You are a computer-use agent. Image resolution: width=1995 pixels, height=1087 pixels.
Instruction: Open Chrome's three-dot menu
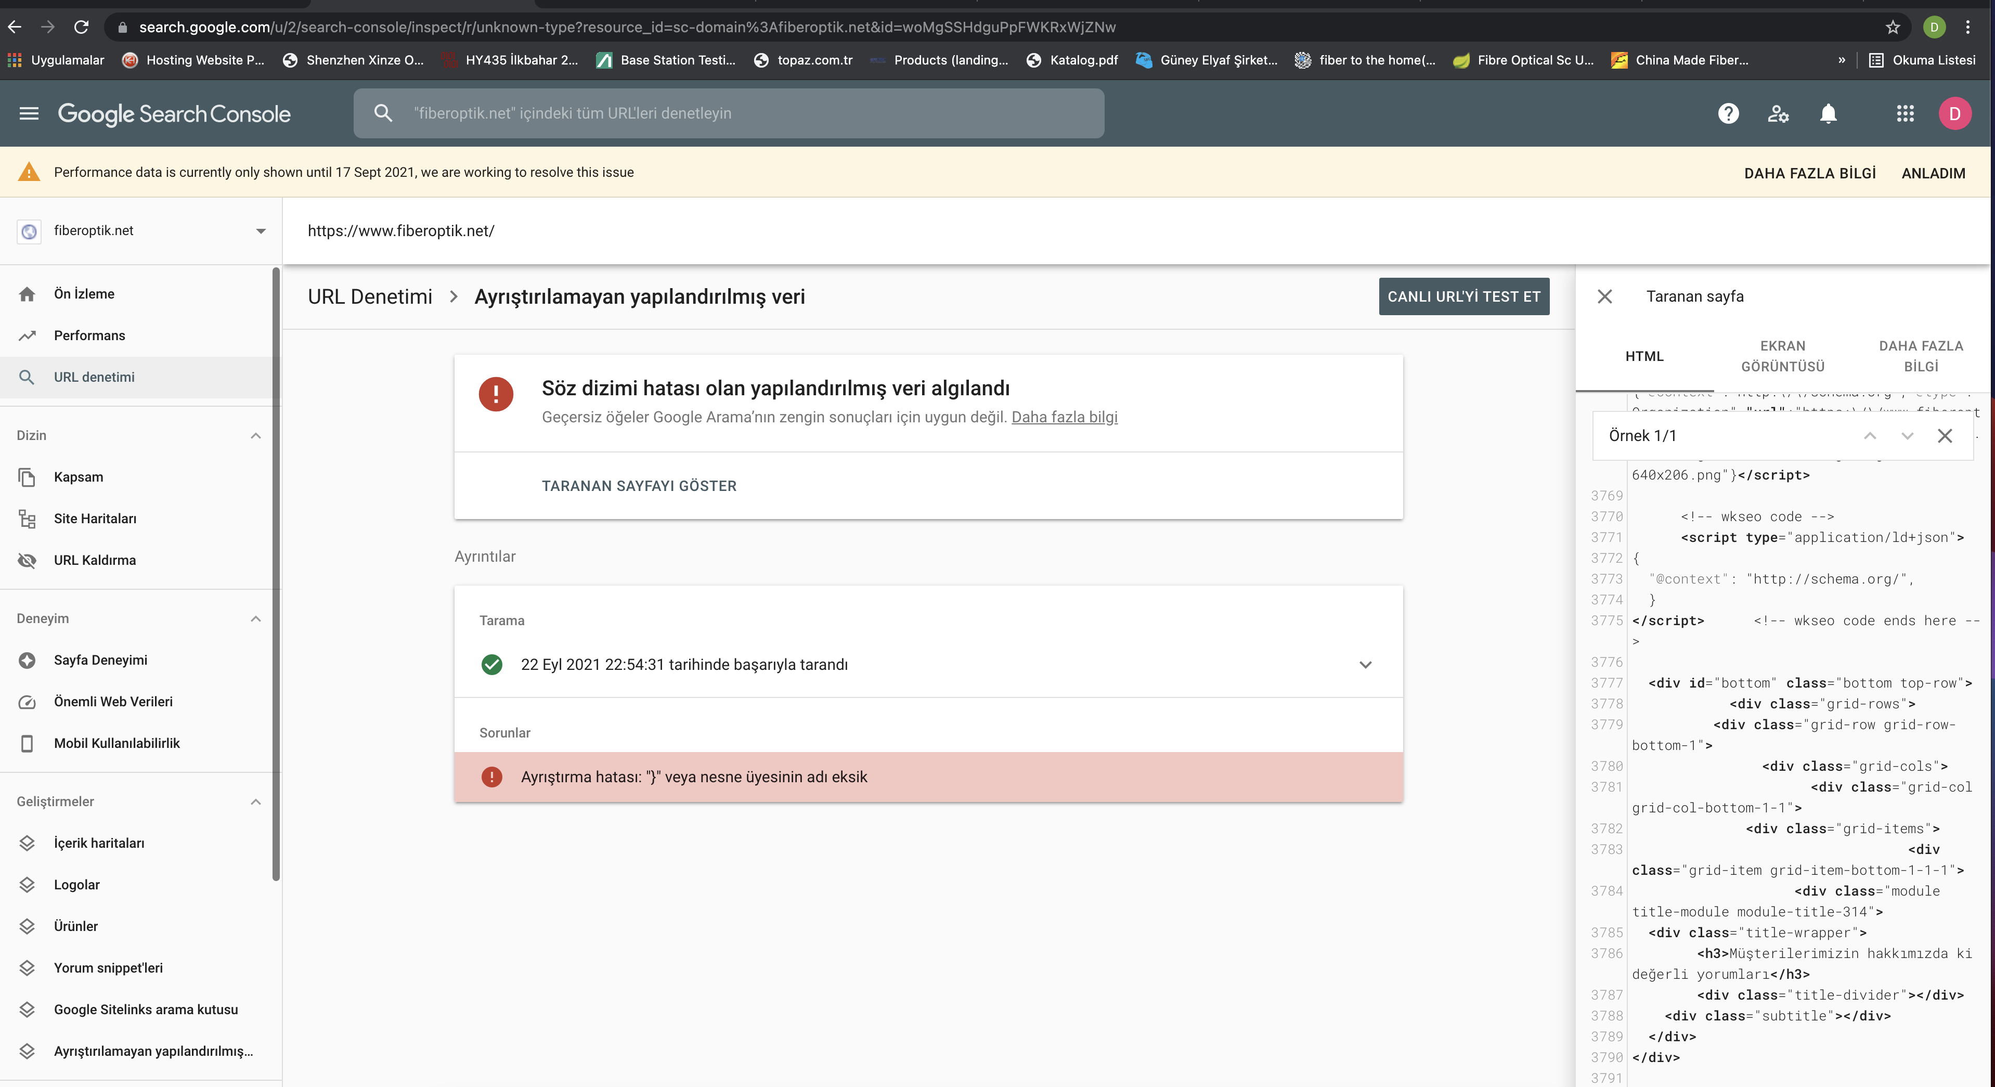click(1967, 27)
